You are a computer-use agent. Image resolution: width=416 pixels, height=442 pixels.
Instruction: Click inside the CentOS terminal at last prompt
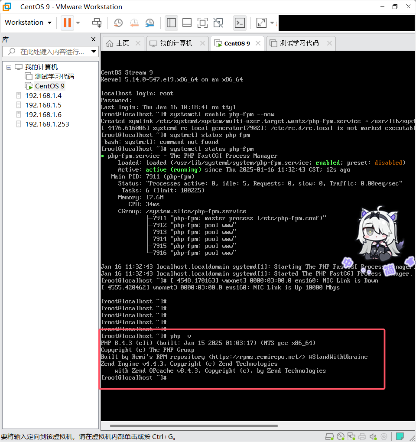point(134,378)
